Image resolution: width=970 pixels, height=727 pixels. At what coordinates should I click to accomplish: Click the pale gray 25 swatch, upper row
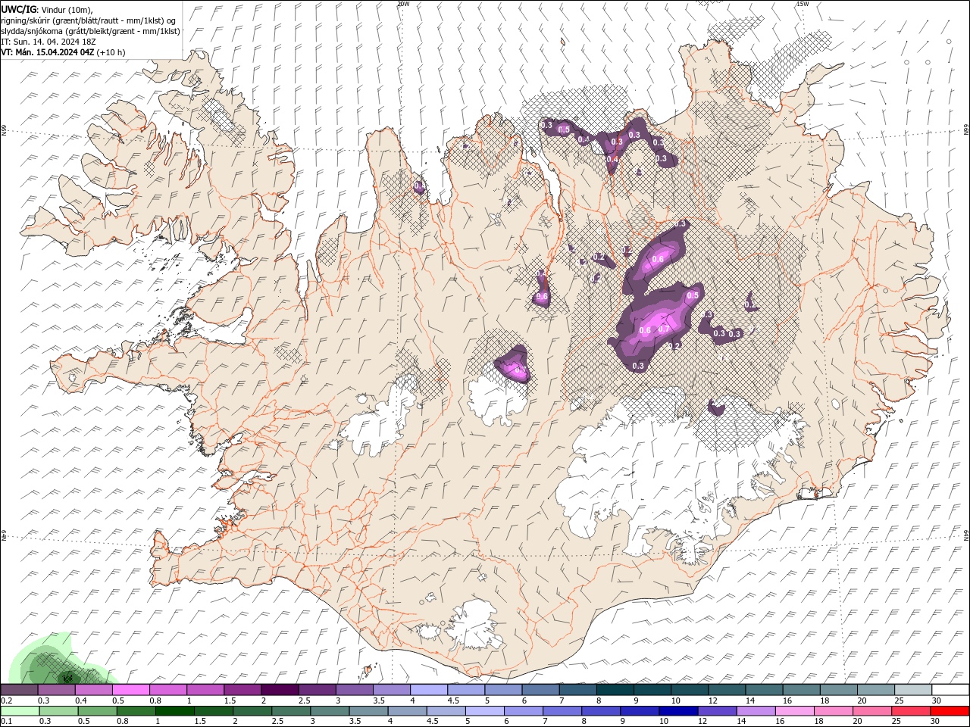912,690
